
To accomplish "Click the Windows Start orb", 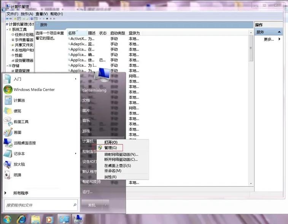I will tap(7, 219).
